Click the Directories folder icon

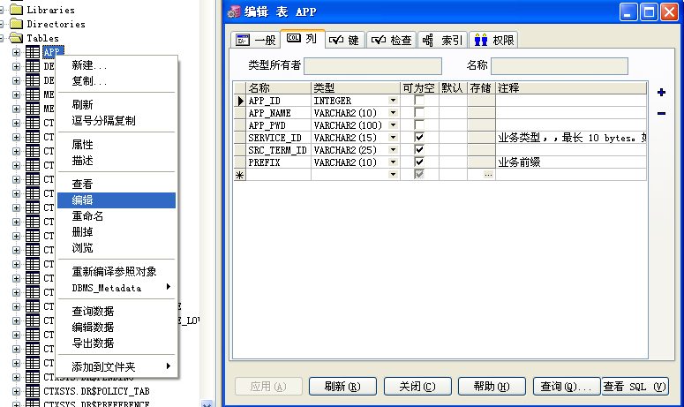(16, 24)
